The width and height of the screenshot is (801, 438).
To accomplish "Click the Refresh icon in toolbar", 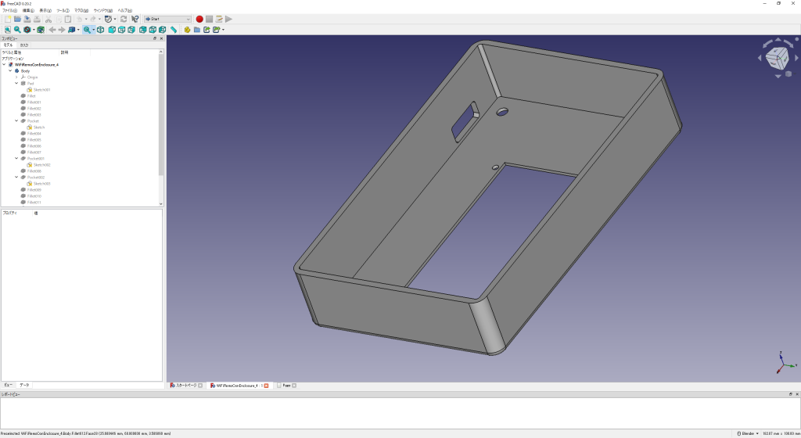I will pos(124,19).
